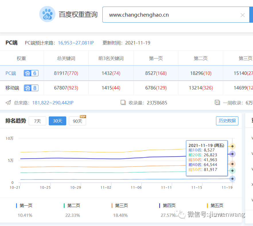Select the PC端 row label
This screenshot has width=253, height=226.
[11, 73]
